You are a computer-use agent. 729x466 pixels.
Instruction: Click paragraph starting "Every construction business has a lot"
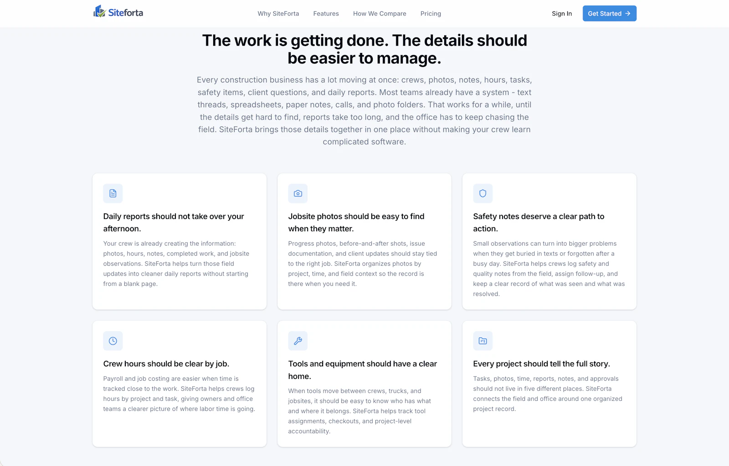coord(364,111)
